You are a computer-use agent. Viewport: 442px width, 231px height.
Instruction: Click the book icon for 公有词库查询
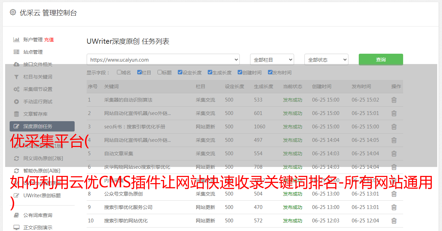[x=16, y=215]
